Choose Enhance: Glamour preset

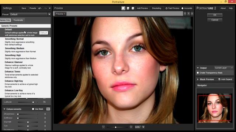25,65
